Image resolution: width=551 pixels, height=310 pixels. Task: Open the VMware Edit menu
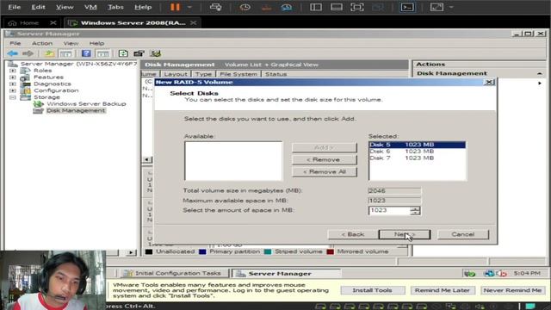(x=38, y=7)
